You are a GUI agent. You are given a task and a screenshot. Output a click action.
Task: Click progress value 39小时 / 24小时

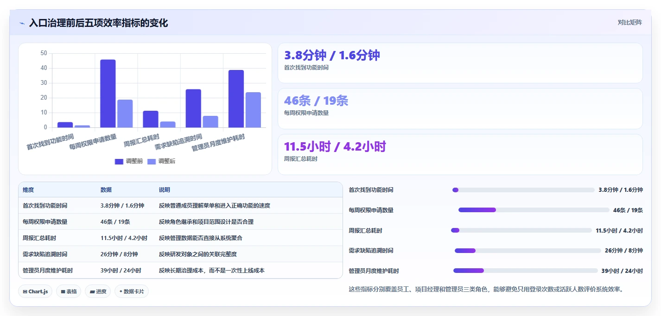point(622,271)
